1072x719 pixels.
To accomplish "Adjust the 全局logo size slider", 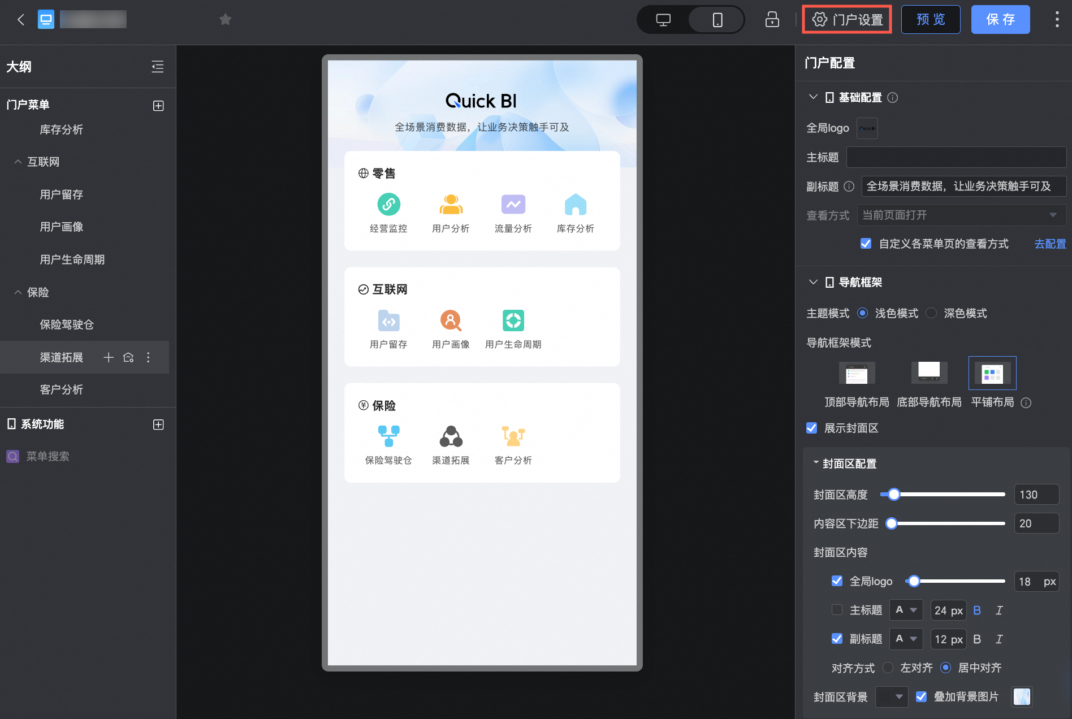I will click(914, 581).
